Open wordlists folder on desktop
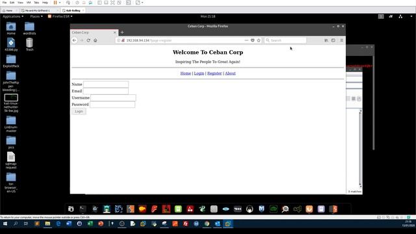Viewport: 416px width, 234px height. (29, 29)
